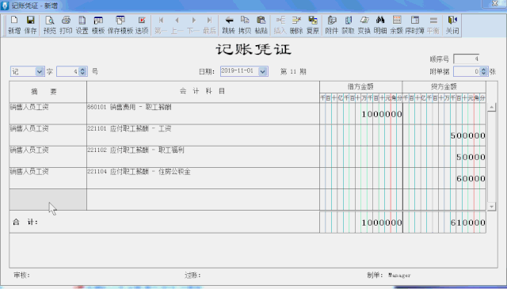Decrease voucher number with down arrow
This screenshot has width=507, height=289.
pos(82,74)
